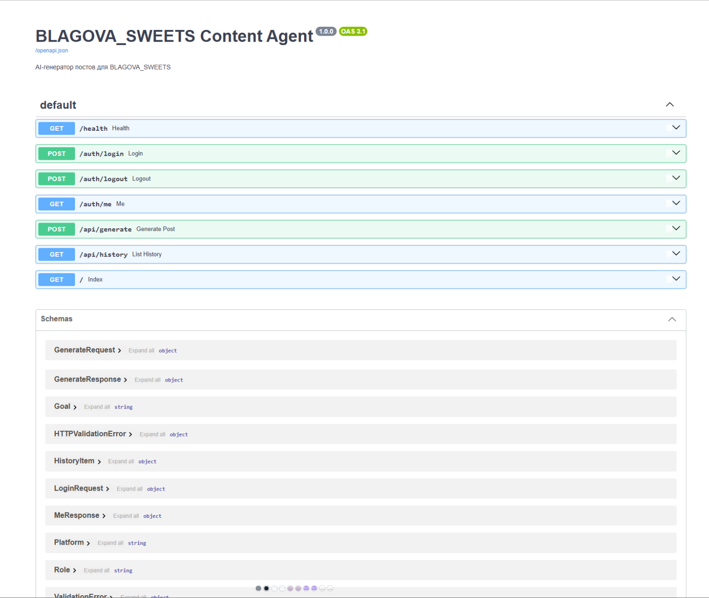The width and height of the screenshot is (709, 598).
Task: Open the /openapi.json link
Action: tap(52, 51)
